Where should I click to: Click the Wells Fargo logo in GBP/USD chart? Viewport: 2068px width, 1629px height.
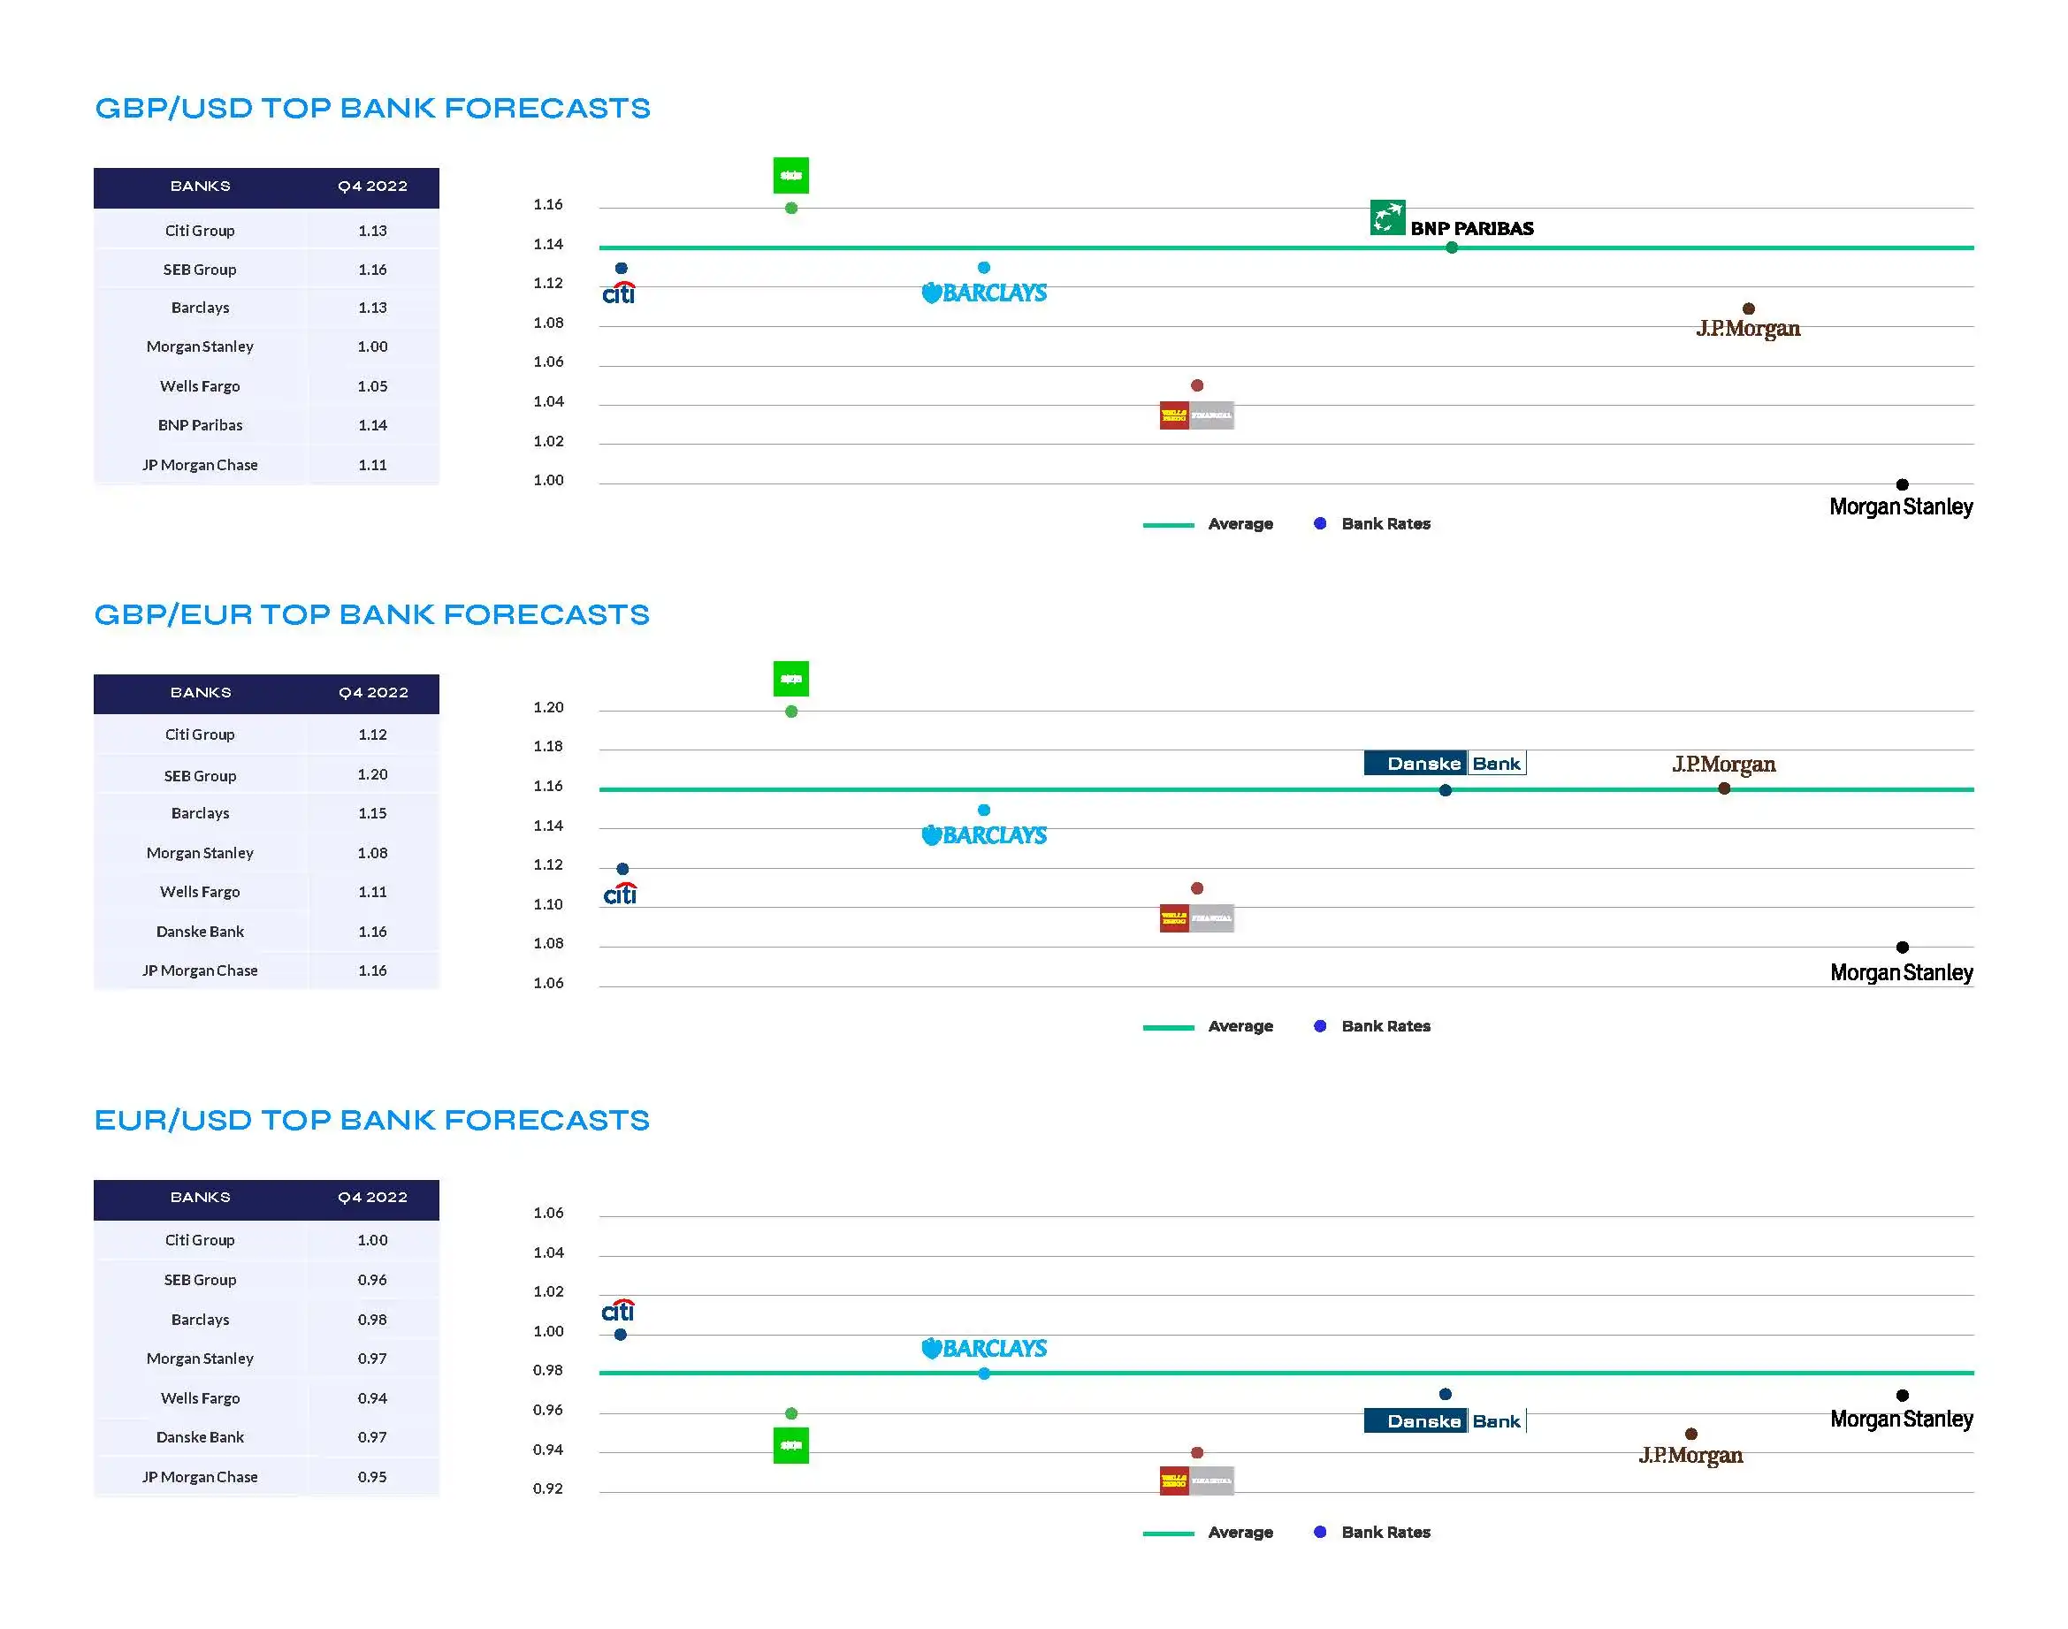point(1197,415)
